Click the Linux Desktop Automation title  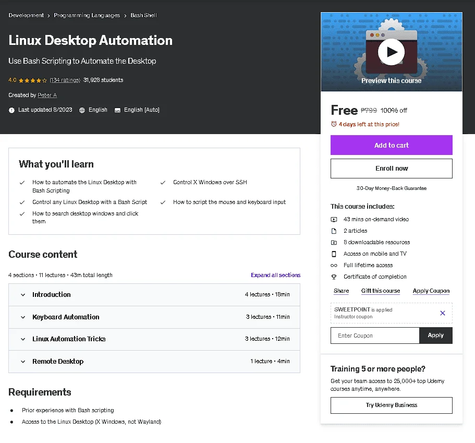click(x=91, y=40)
